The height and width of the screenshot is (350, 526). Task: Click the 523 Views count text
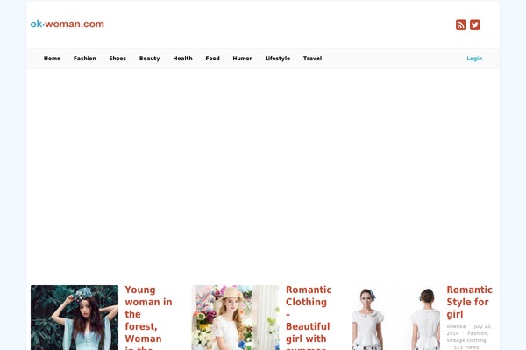point(466,347)
